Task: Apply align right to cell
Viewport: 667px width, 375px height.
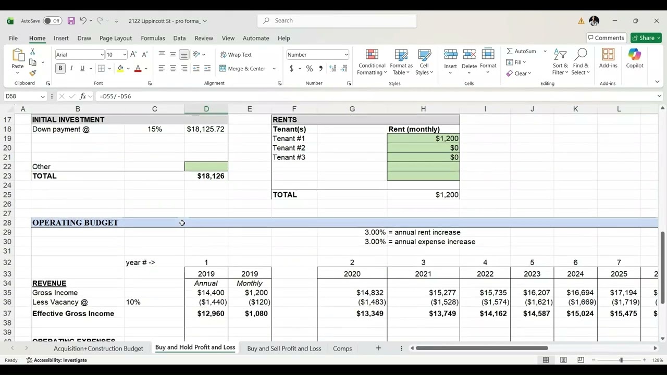Action: point(184,69)
